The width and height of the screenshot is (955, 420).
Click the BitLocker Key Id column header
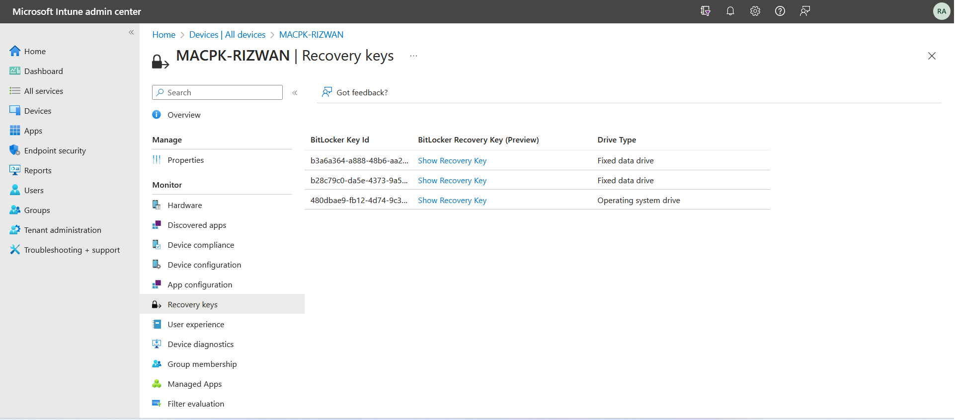340,140
